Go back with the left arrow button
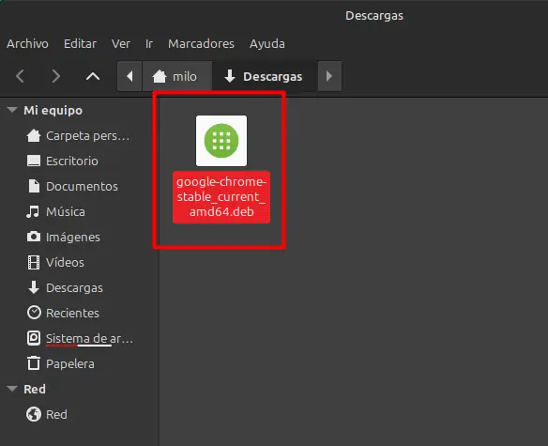Screen dimensions: 548x446 [21, 76]
